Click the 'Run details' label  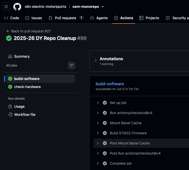tap(16, 99)
